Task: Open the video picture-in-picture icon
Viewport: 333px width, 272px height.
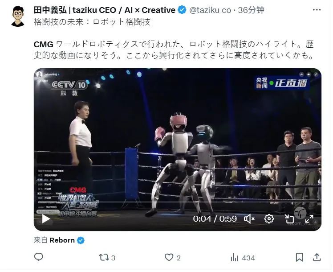Action: click(x=289, y=219)
